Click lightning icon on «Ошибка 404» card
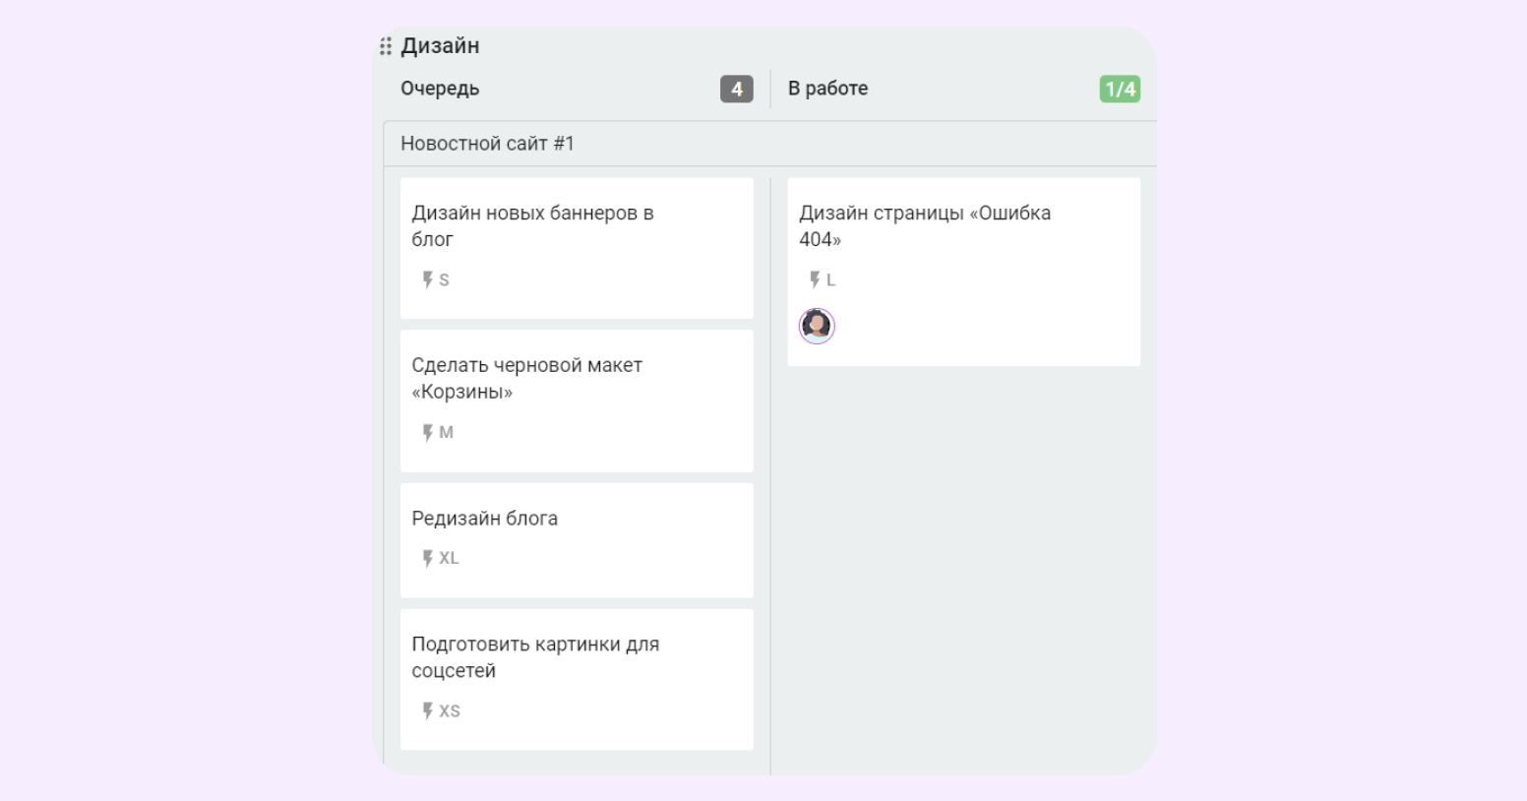 point(815,280)
